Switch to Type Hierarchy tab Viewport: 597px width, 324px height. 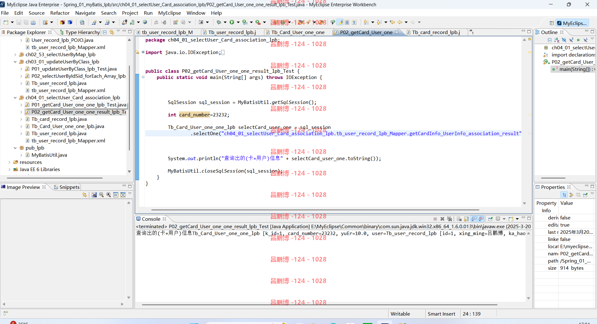click(80, 32)
